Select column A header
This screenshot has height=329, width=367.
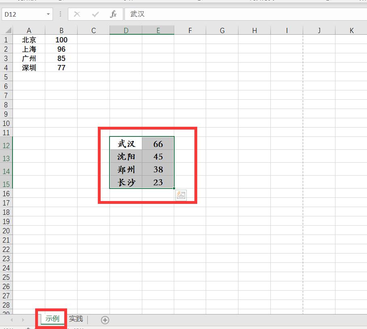[29, 30]
